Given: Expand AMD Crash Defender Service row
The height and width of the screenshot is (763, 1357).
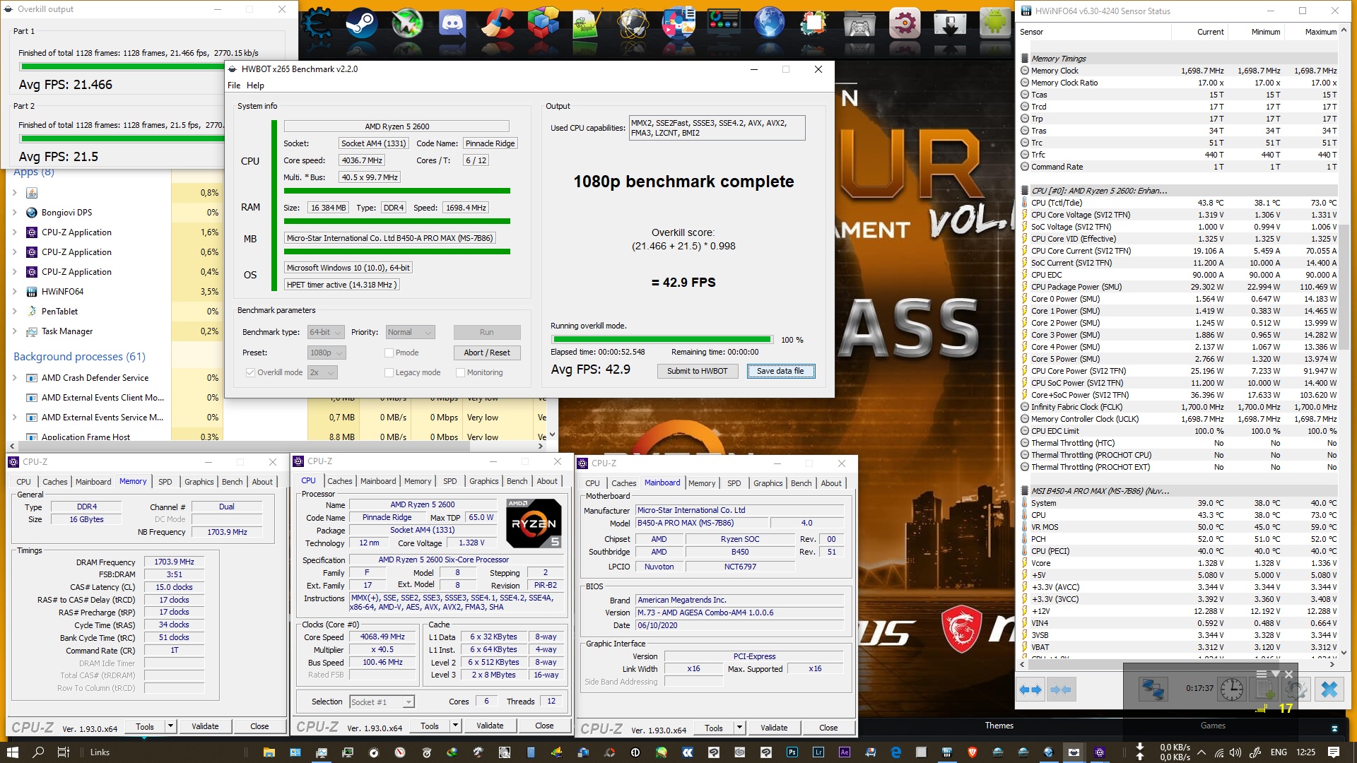Looking at the screenshot, I should (15, 378).
